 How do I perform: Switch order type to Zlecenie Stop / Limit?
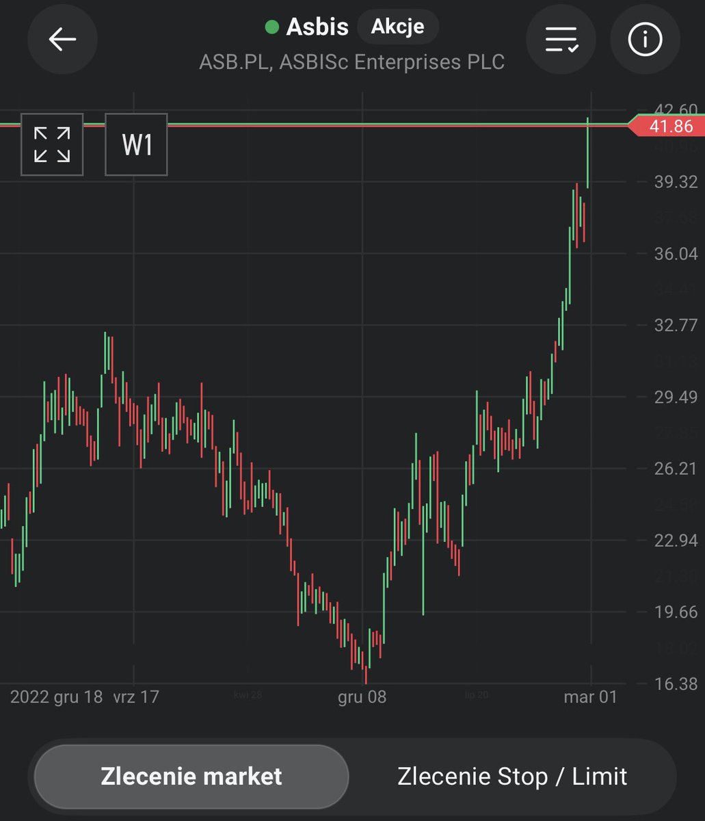[x=512, y=776]
